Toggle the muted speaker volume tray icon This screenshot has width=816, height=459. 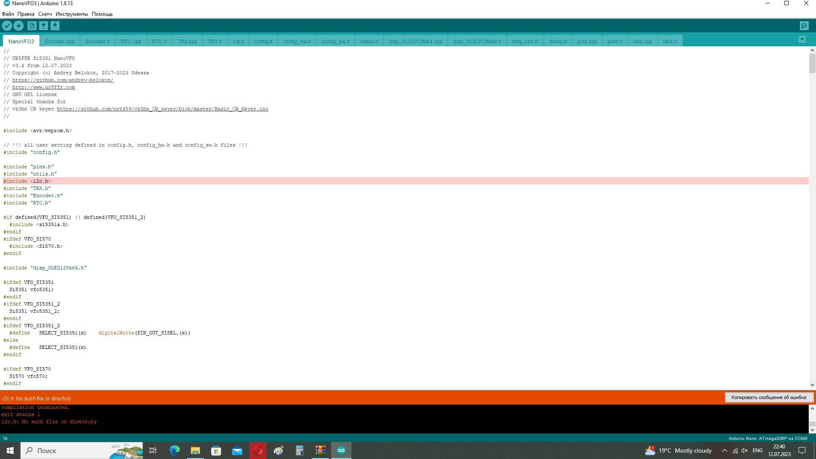(745, 450)
